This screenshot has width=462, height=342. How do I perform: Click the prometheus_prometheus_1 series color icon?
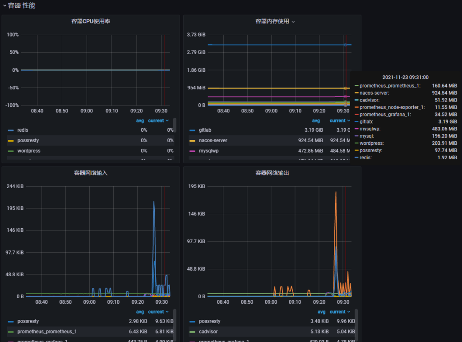(11, 332)
